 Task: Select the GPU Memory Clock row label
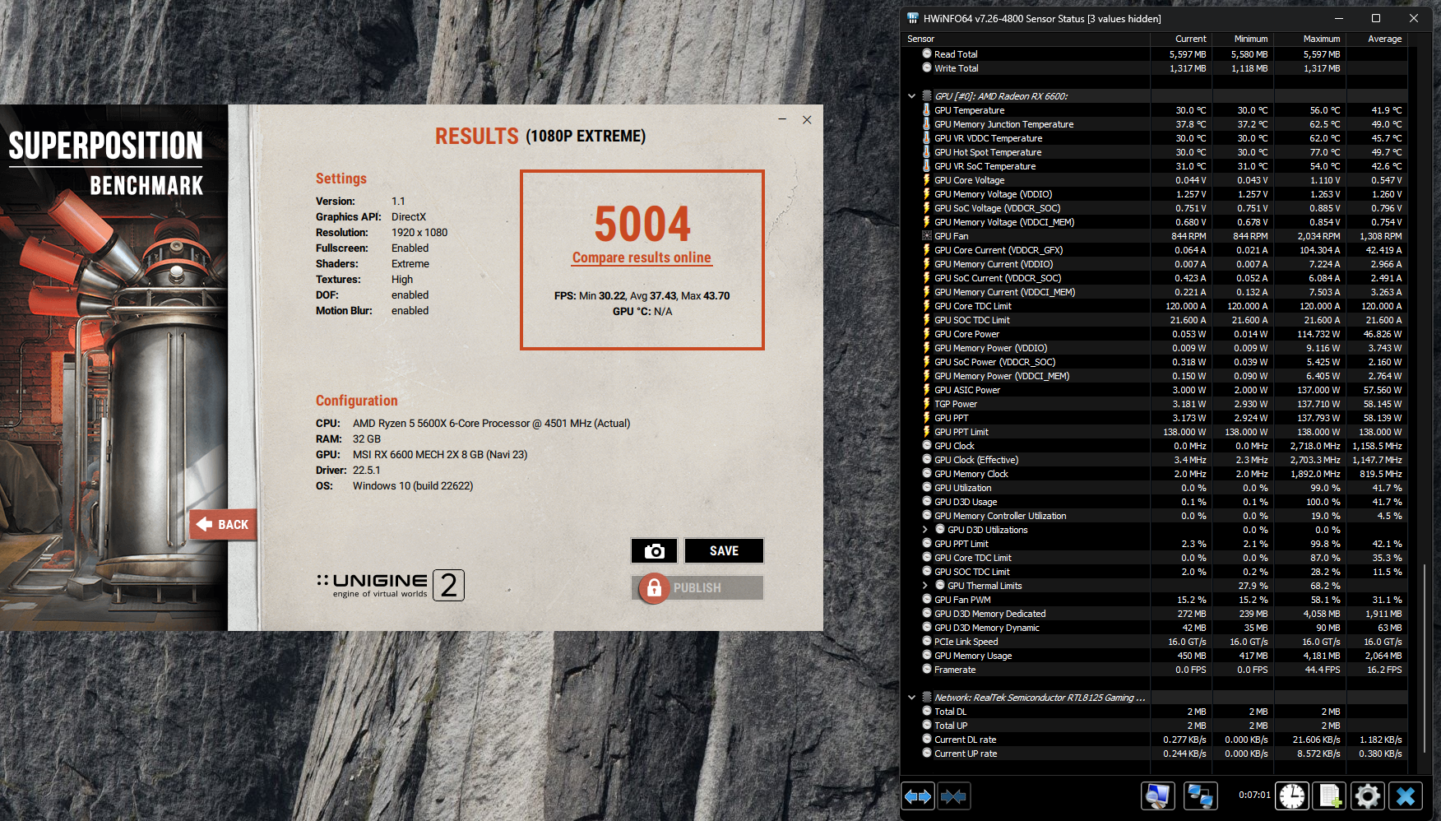971,474
